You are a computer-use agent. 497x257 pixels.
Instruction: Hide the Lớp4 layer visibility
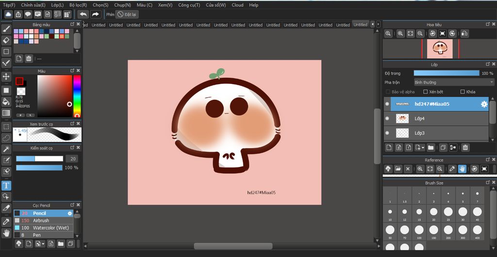(x=387, y=119)
